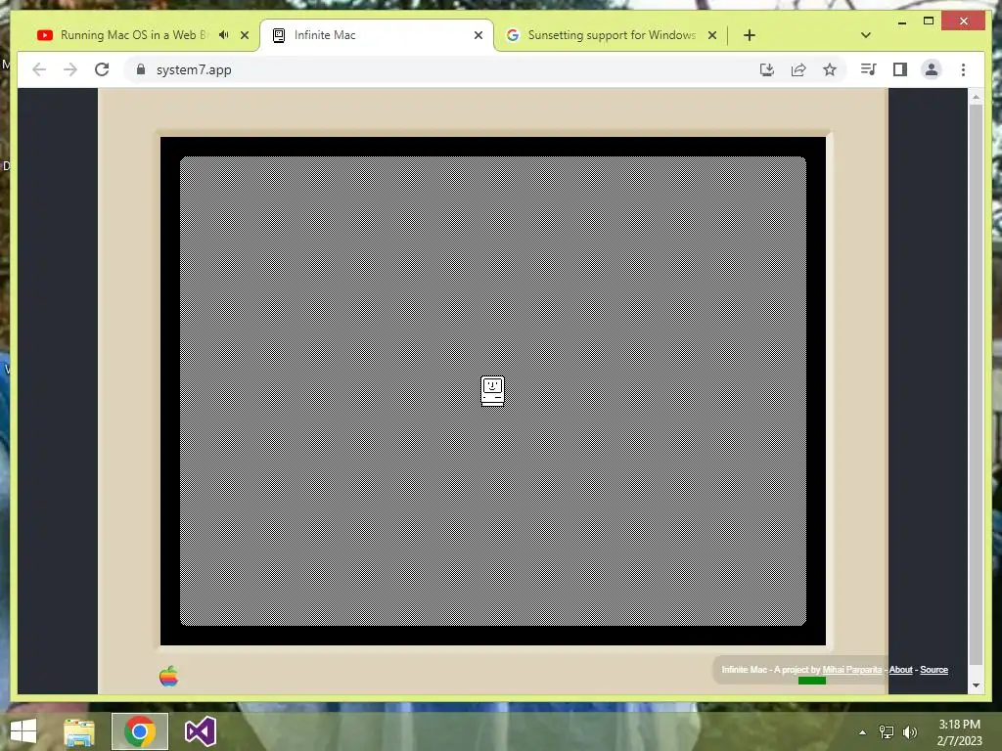Minimize the Chrome window
Image resolution: width=1002 pixels, height=751 pixels.
[901, 22]
